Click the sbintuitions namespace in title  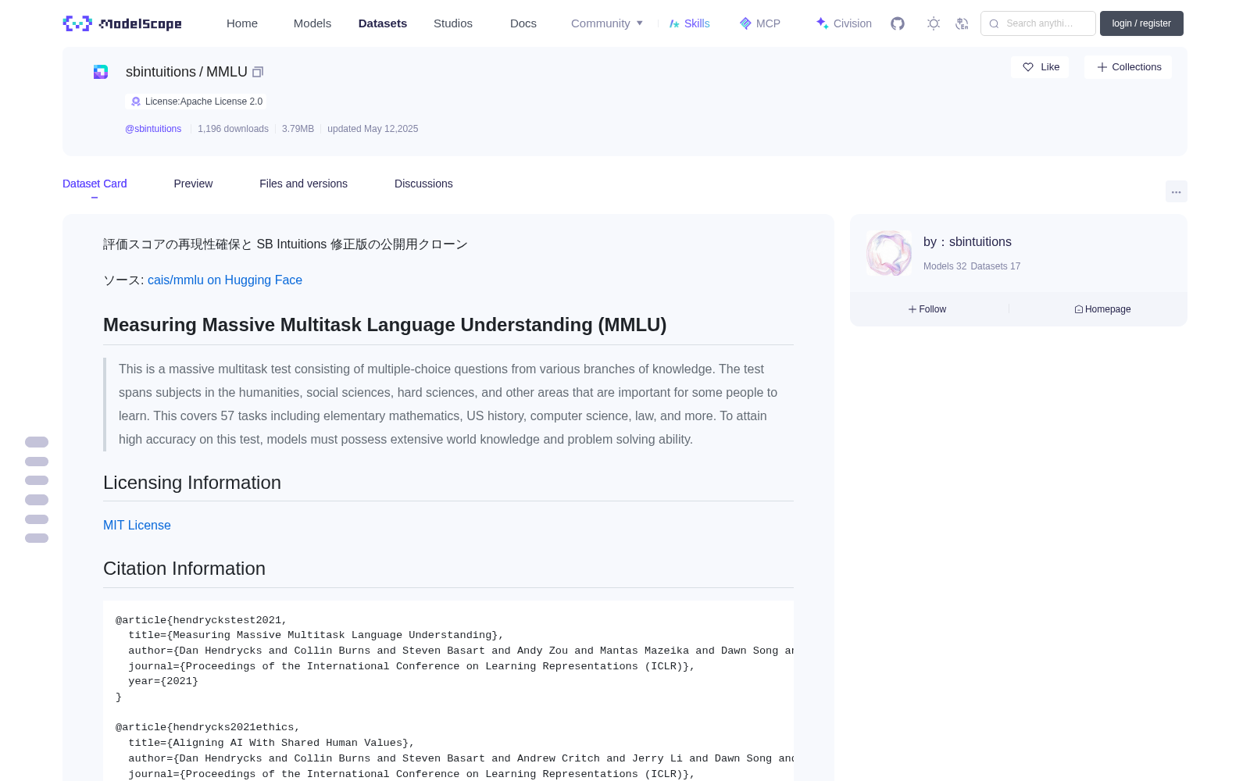(x=161, y=72)
